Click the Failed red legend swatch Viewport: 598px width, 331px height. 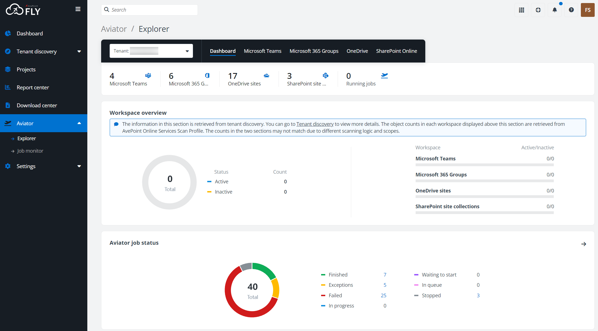point(323,296)
